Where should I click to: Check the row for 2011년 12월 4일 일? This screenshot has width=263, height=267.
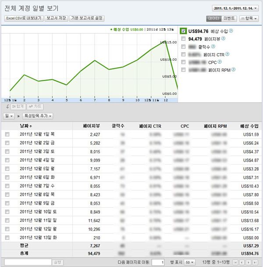pyautogui.click(x=7, y=160)
